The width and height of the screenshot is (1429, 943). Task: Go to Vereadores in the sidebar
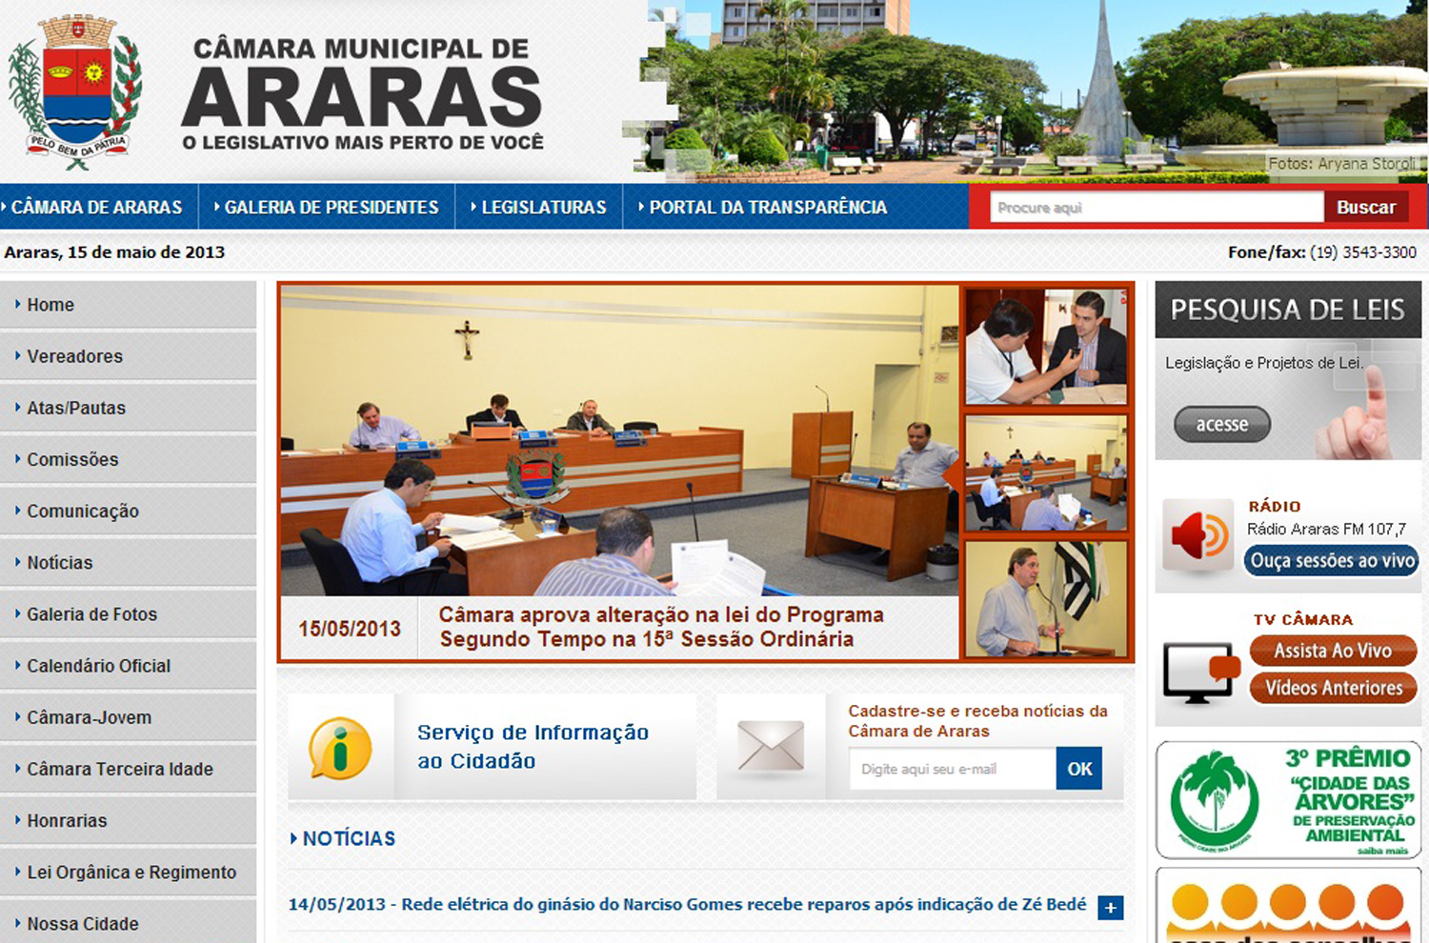point(74,356)
